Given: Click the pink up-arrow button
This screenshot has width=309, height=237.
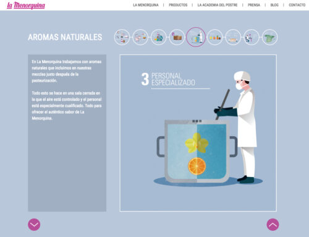Looking at the screenshot, I should [x=273, y=225].
